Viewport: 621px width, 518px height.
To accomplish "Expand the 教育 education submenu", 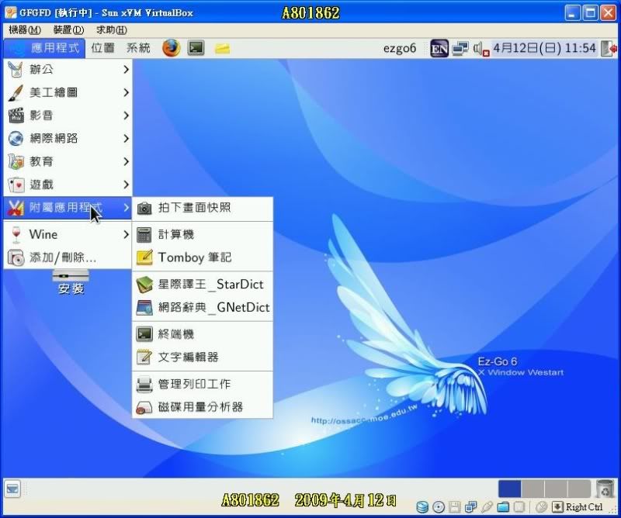I will (x=68, y=161).
